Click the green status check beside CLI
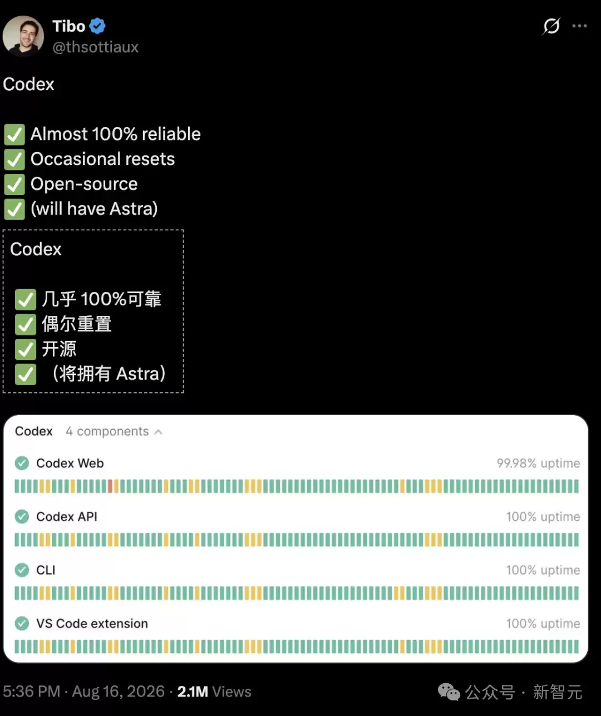This screenshot has width=601, height=716. click(22, 570)
